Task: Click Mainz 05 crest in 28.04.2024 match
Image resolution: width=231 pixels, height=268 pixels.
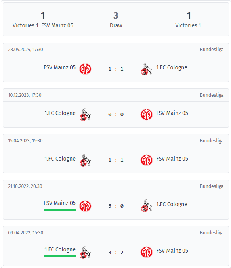Action: click(x=85, y=69)
